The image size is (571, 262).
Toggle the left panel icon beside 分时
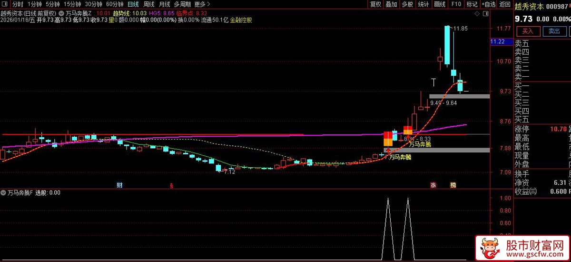click(6, 4)
